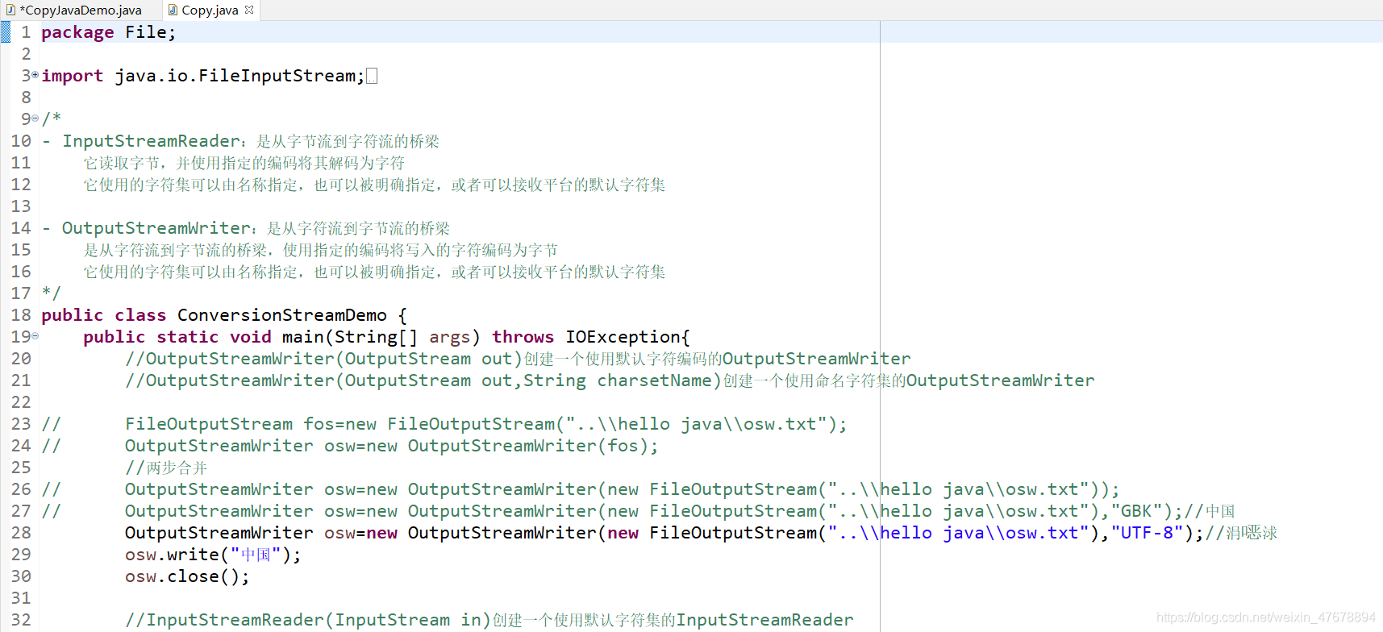This screenshot has width=1383, height=632.
Task: Switch to the *CopyJavaDemo.java editor tab
Action: 73,10
